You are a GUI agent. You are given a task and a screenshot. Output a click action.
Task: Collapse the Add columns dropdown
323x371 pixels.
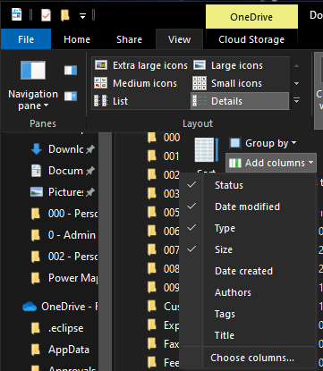coord(271,163)
